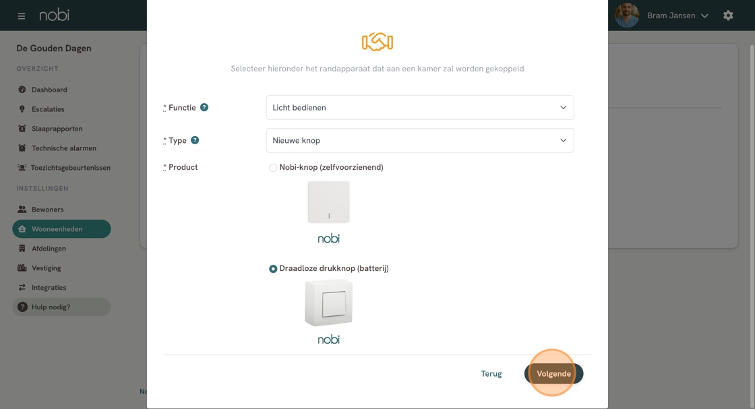Click the Nobi-knop product image

[x=329, y=202]
